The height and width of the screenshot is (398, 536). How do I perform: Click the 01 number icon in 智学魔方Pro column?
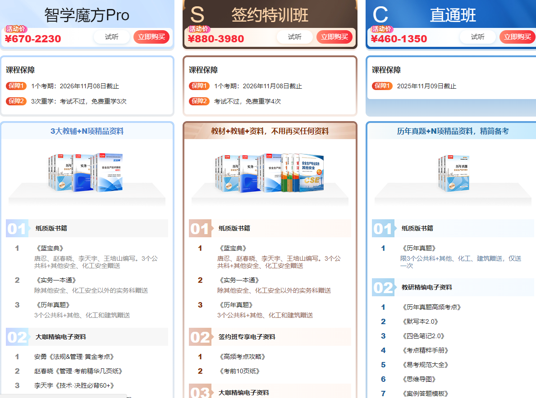(17, 229)
